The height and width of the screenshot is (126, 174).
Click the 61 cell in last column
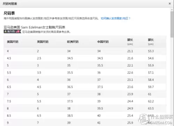click(x=150, y=94)
